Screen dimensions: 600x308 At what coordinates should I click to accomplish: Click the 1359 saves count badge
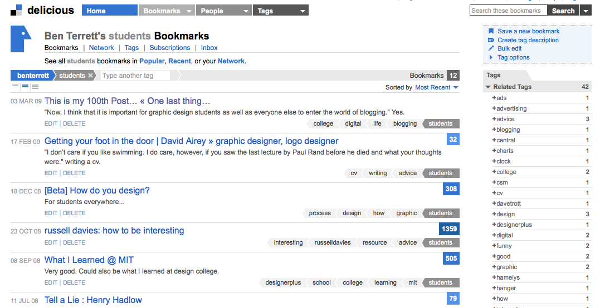coord(449,229)
